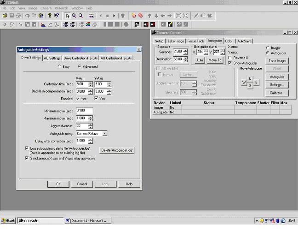Click the paste clipboard toolbar icon
The width and height of the screenshot is (298, 236).
click(41, 16)
